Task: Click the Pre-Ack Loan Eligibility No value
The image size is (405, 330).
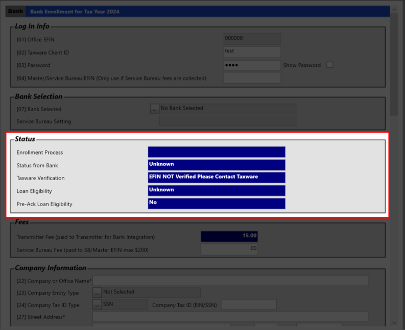Action: (x=217, y=204)
